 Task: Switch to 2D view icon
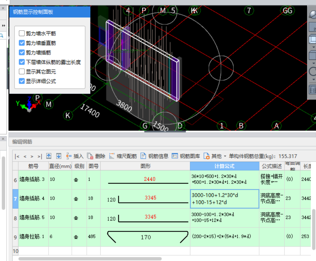[313, 27]
